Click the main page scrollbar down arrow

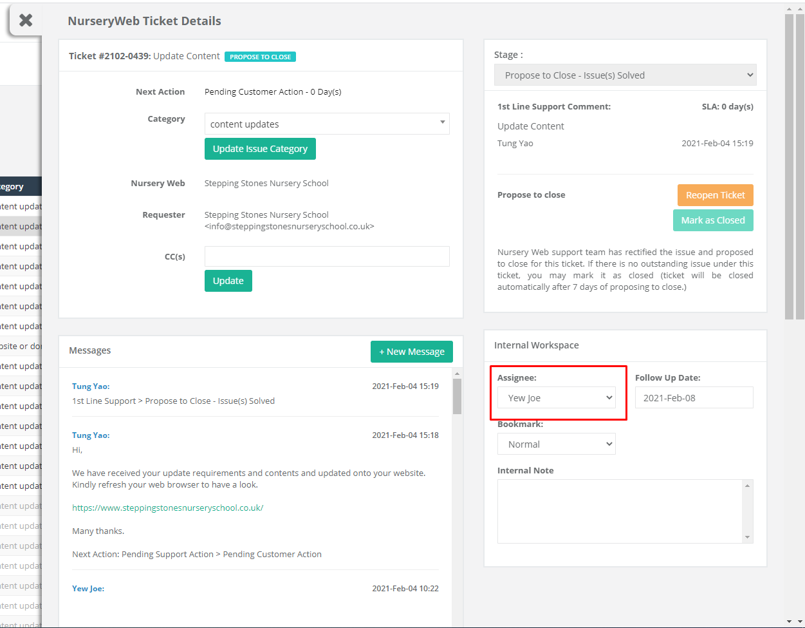click(x=790, y=622)
